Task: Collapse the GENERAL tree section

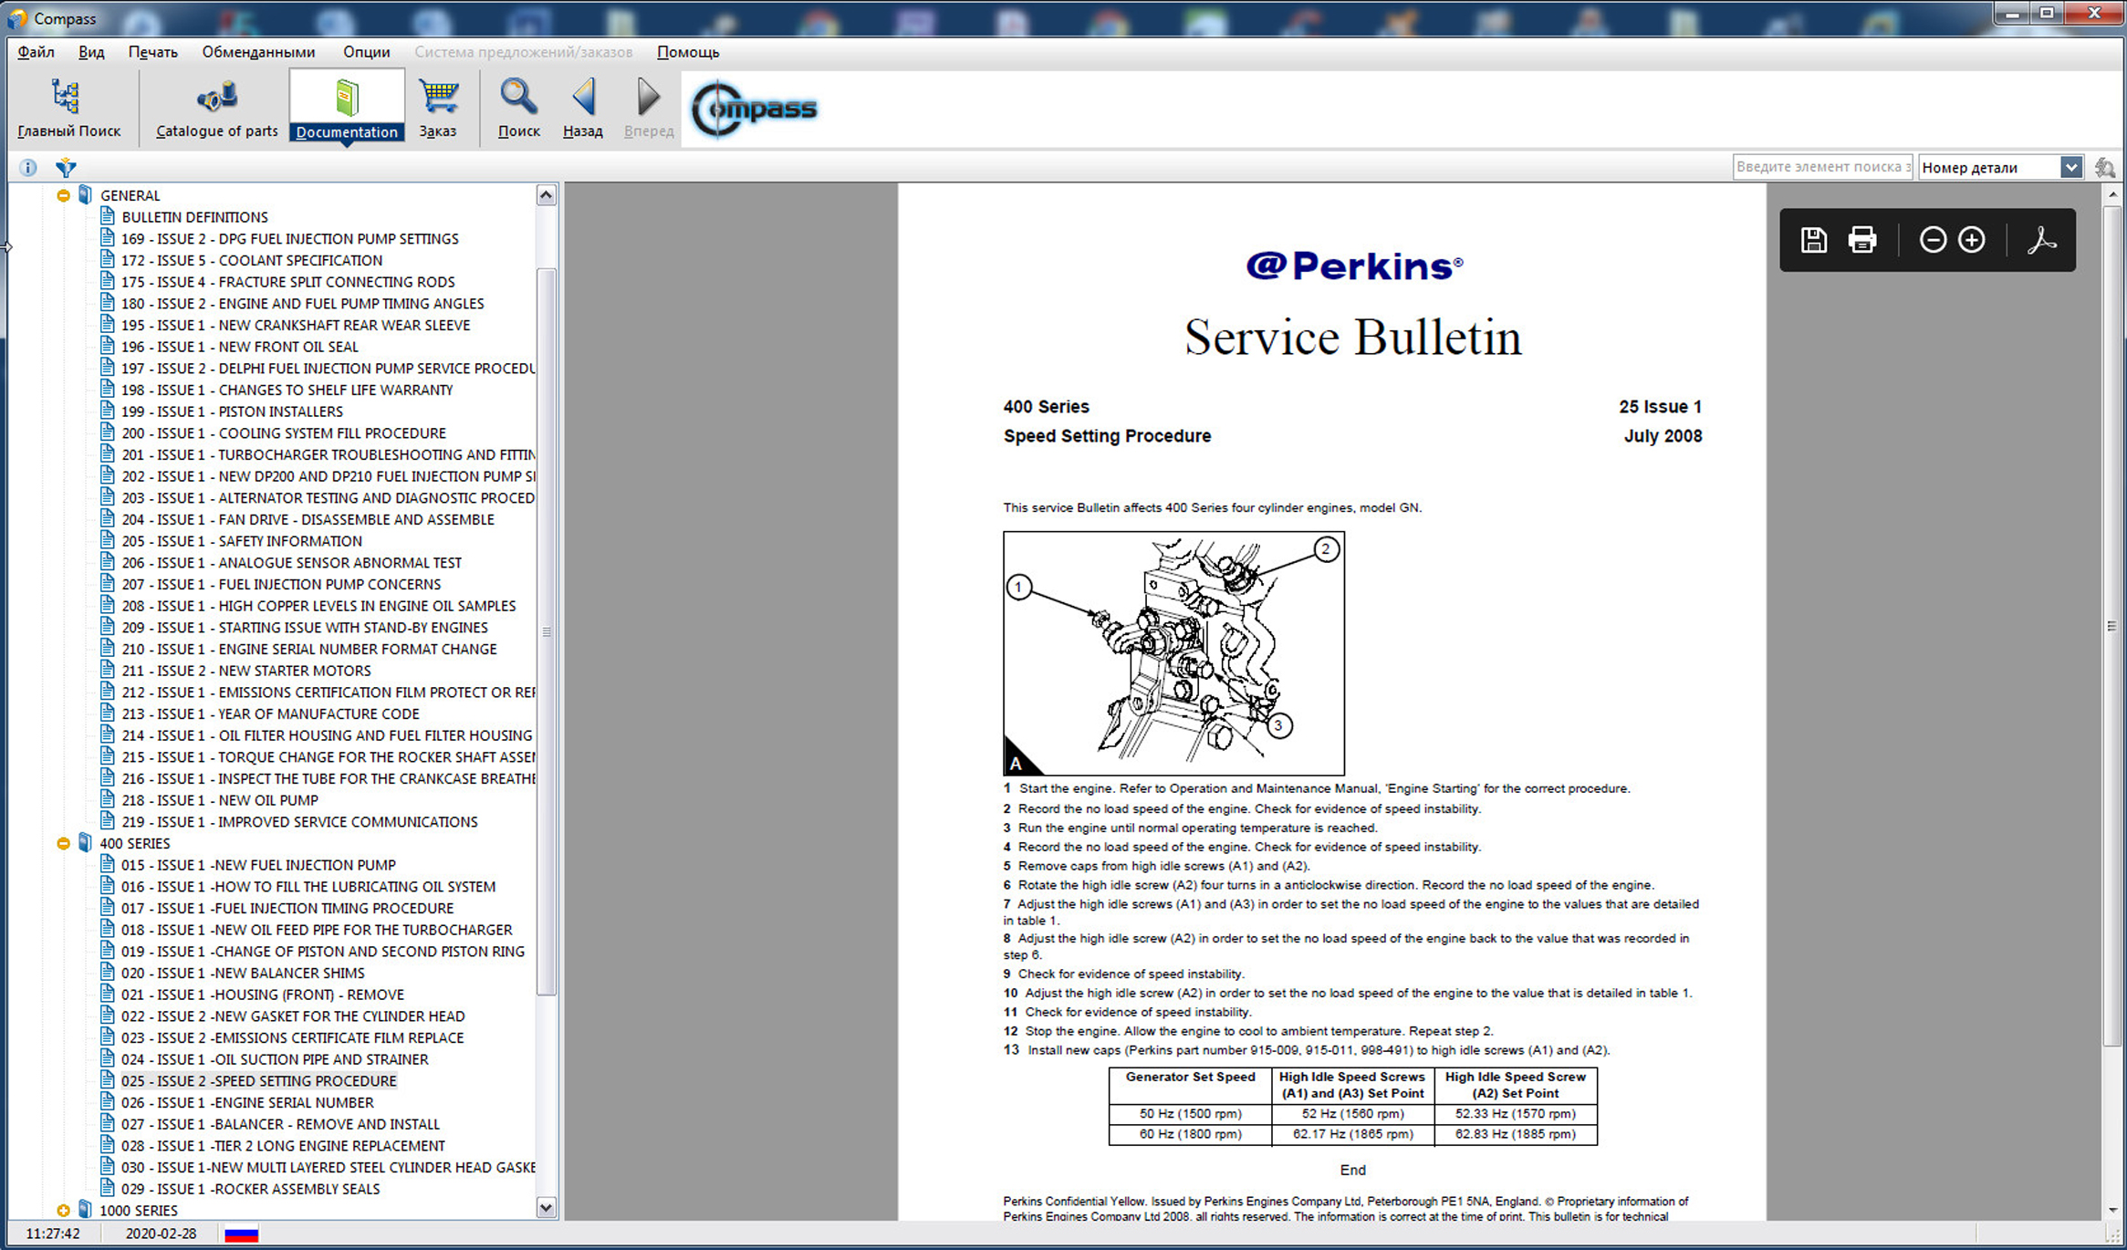Action: coord(63,195)
